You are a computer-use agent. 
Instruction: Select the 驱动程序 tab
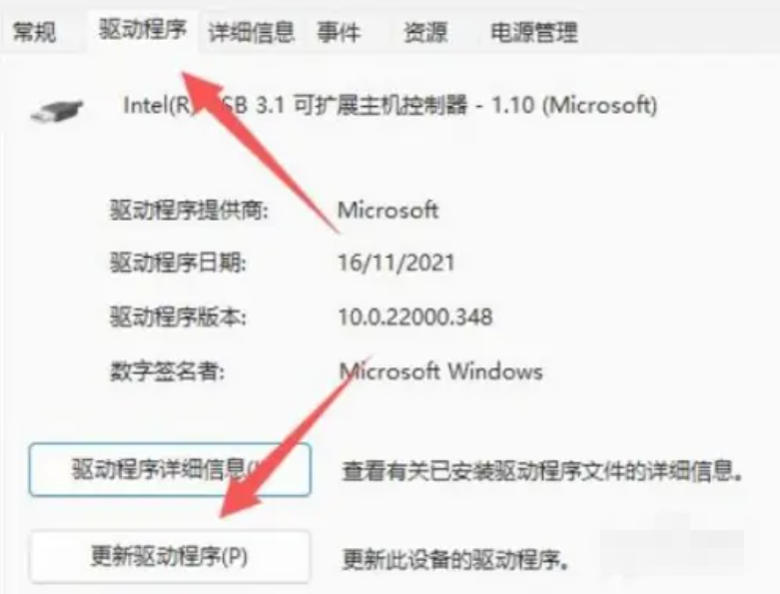point(143,30)
